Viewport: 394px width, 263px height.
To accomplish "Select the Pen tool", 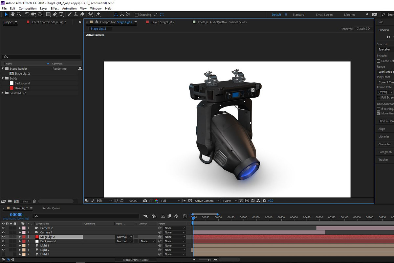I will coord(55,14).
